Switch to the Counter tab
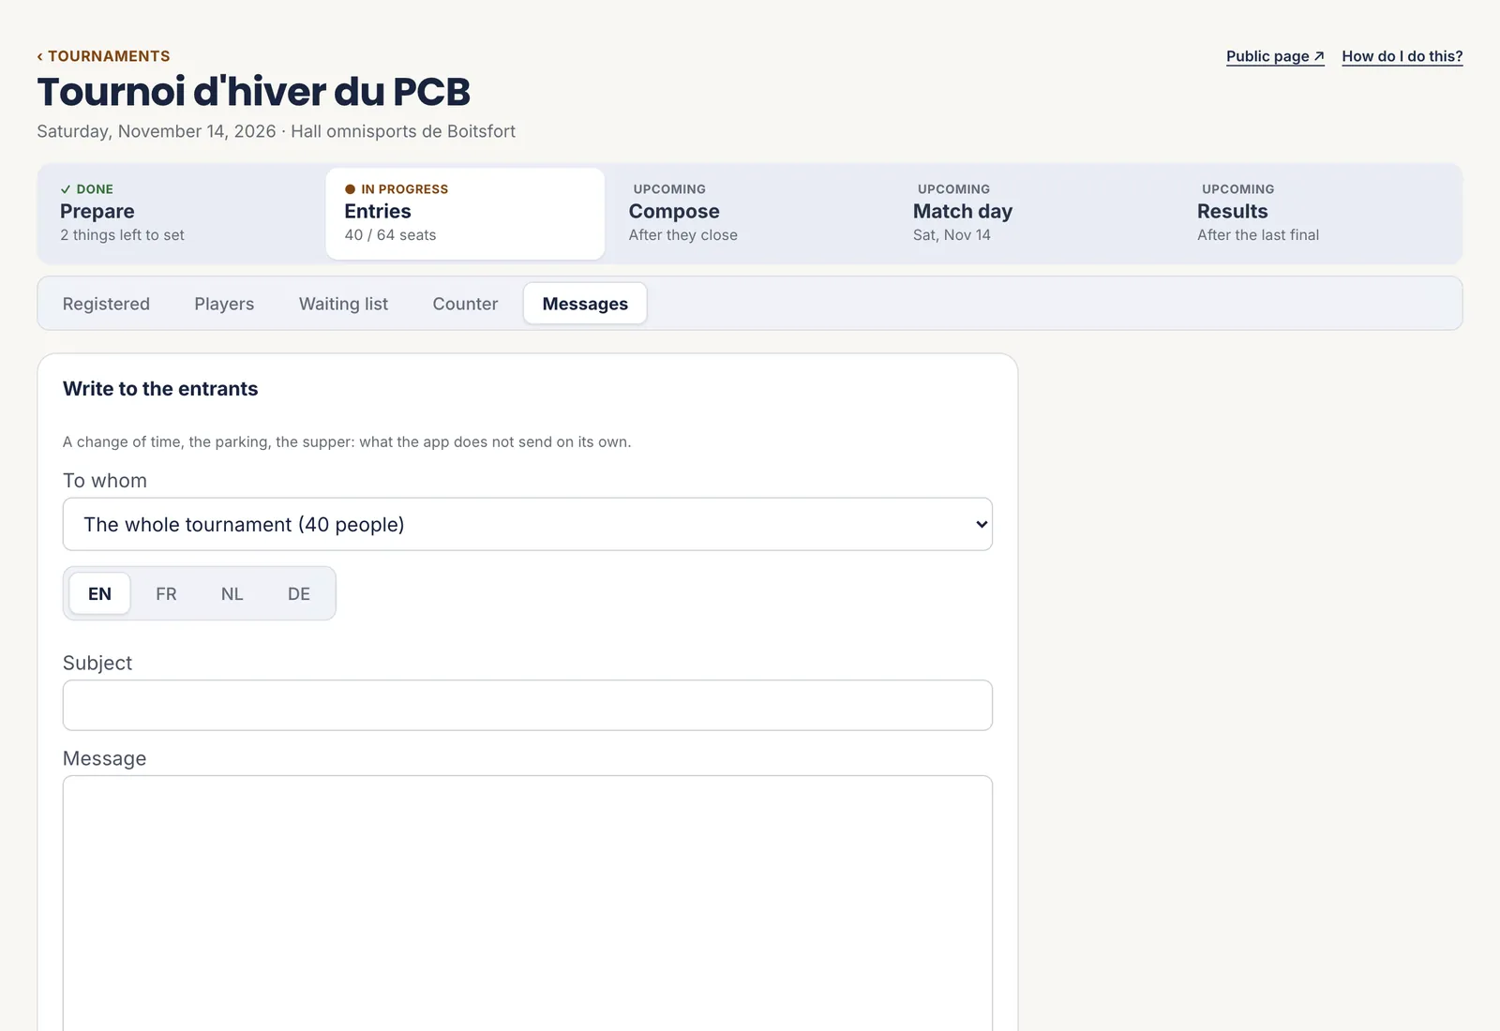The height and width of the screenshot is (1031, 1500). pos(465,304)
